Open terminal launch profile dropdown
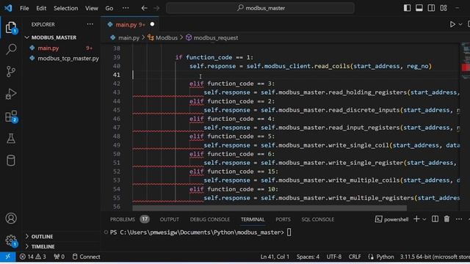 424,219
